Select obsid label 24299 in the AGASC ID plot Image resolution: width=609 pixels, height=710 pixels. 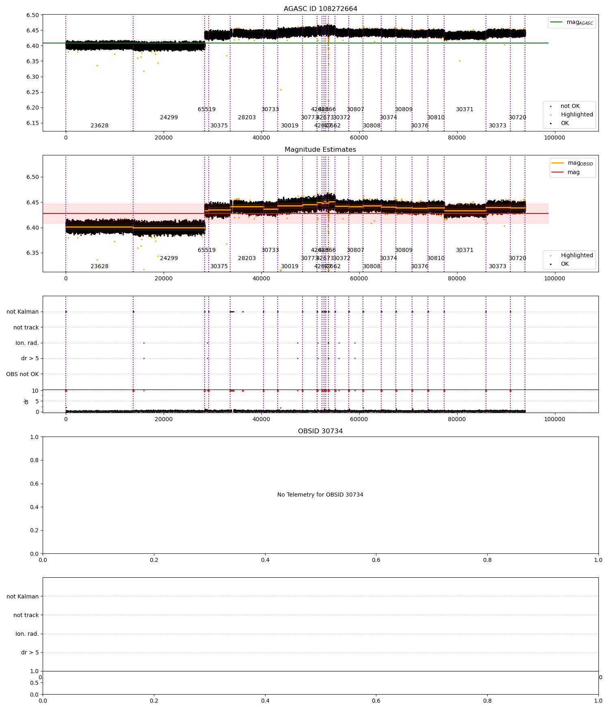click(169, 118)
